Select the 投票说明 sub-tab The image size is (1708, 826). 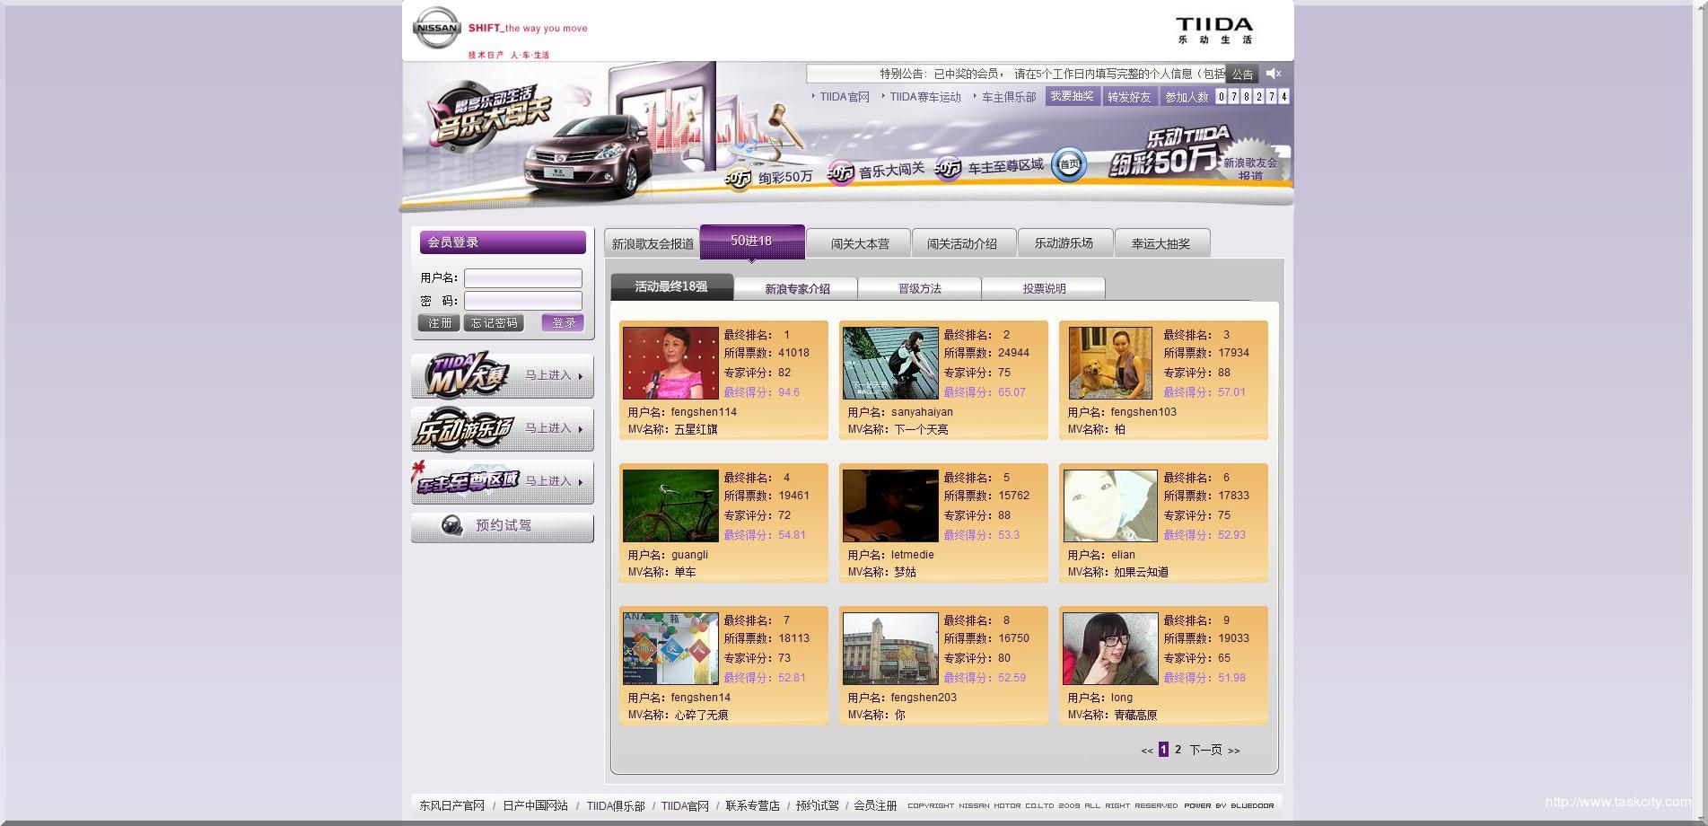1044,289
